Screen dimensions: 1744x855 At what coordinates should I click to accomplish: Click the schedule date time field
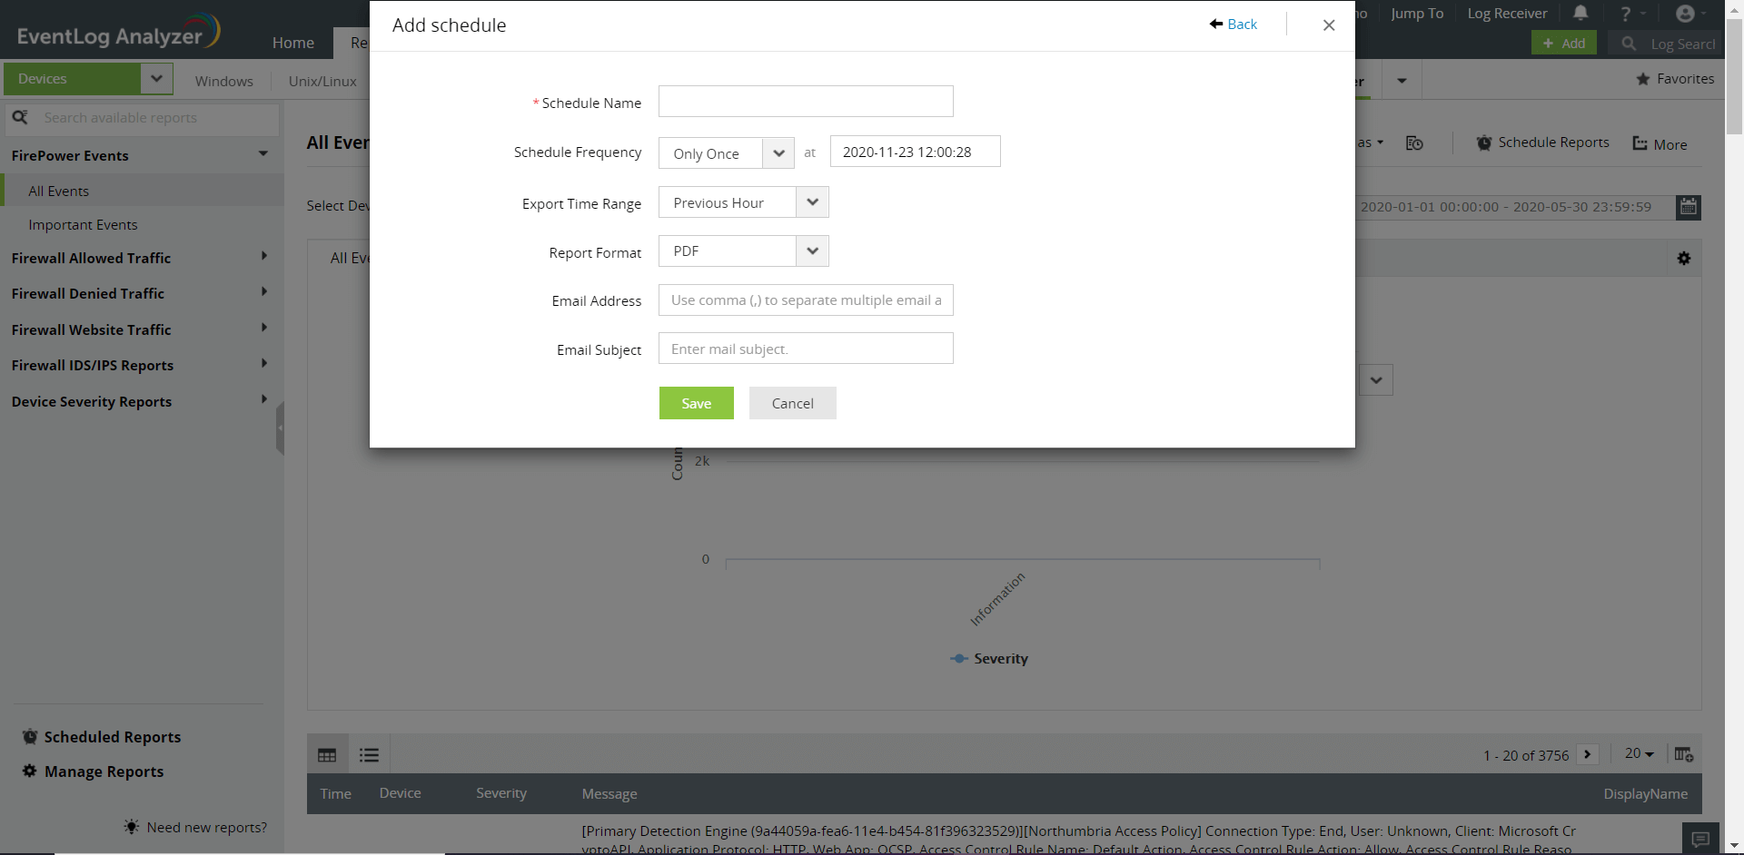(916, 152)
